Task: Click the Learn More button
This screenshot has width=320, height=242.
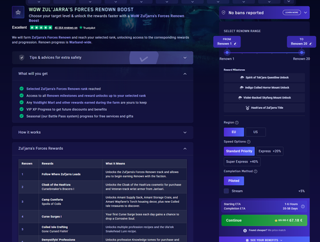Action: [x=292, y=12]
